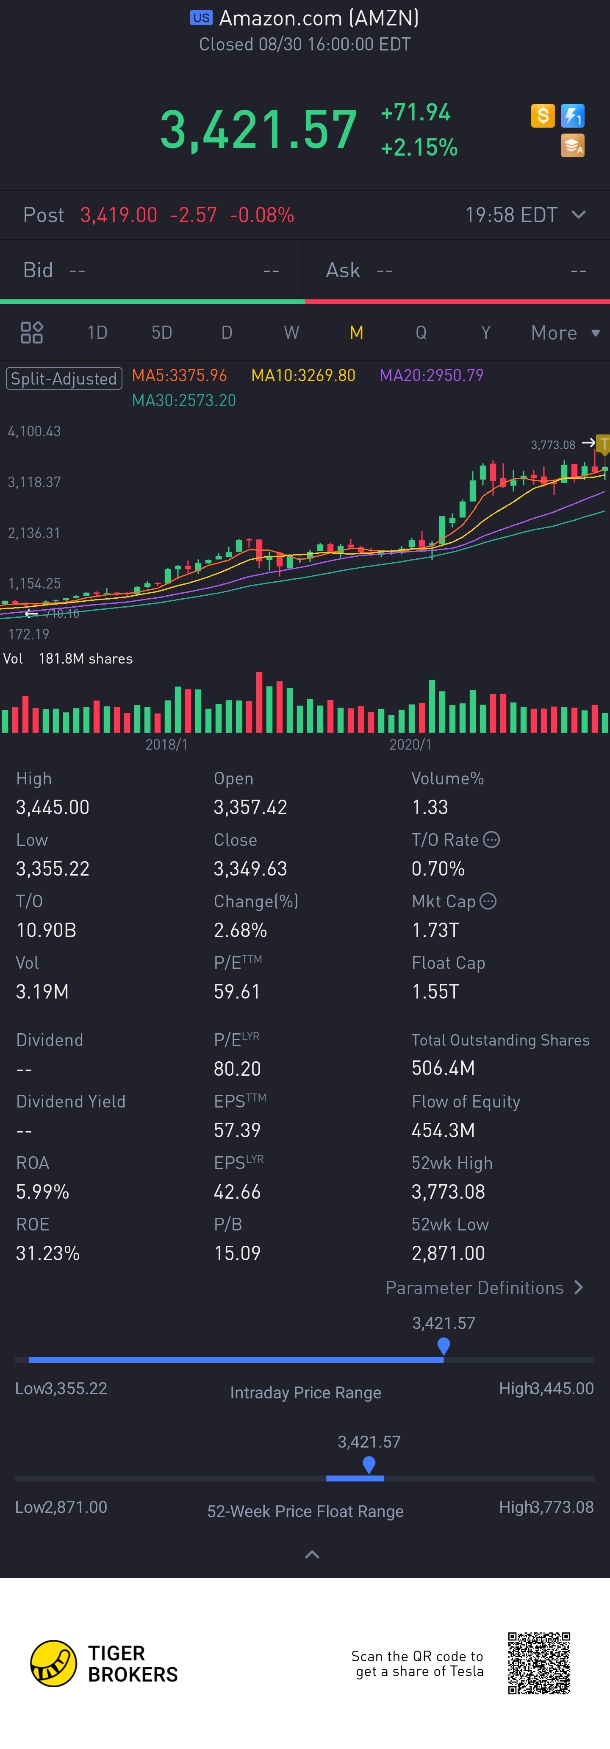Screen dimensions: 610x1749
Task: Tap the P/E LYR value 80.20
Action: (x=237, y=1068)
